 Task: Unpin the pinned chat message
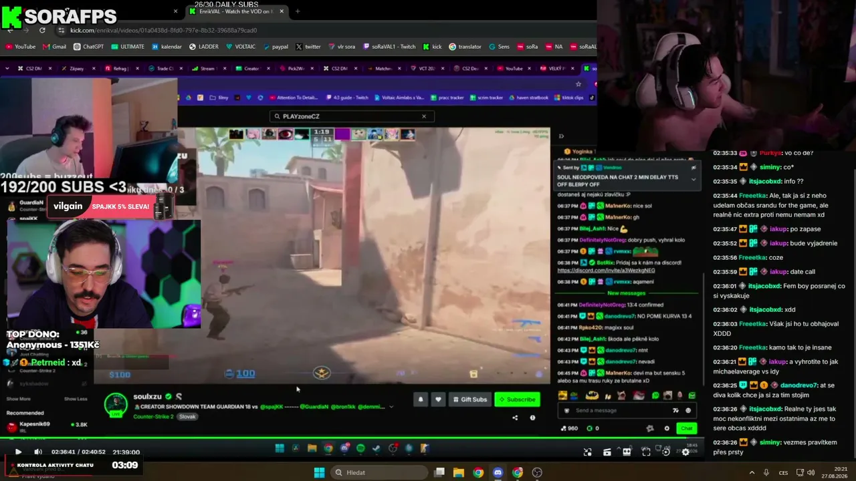[x=693, y=168]
